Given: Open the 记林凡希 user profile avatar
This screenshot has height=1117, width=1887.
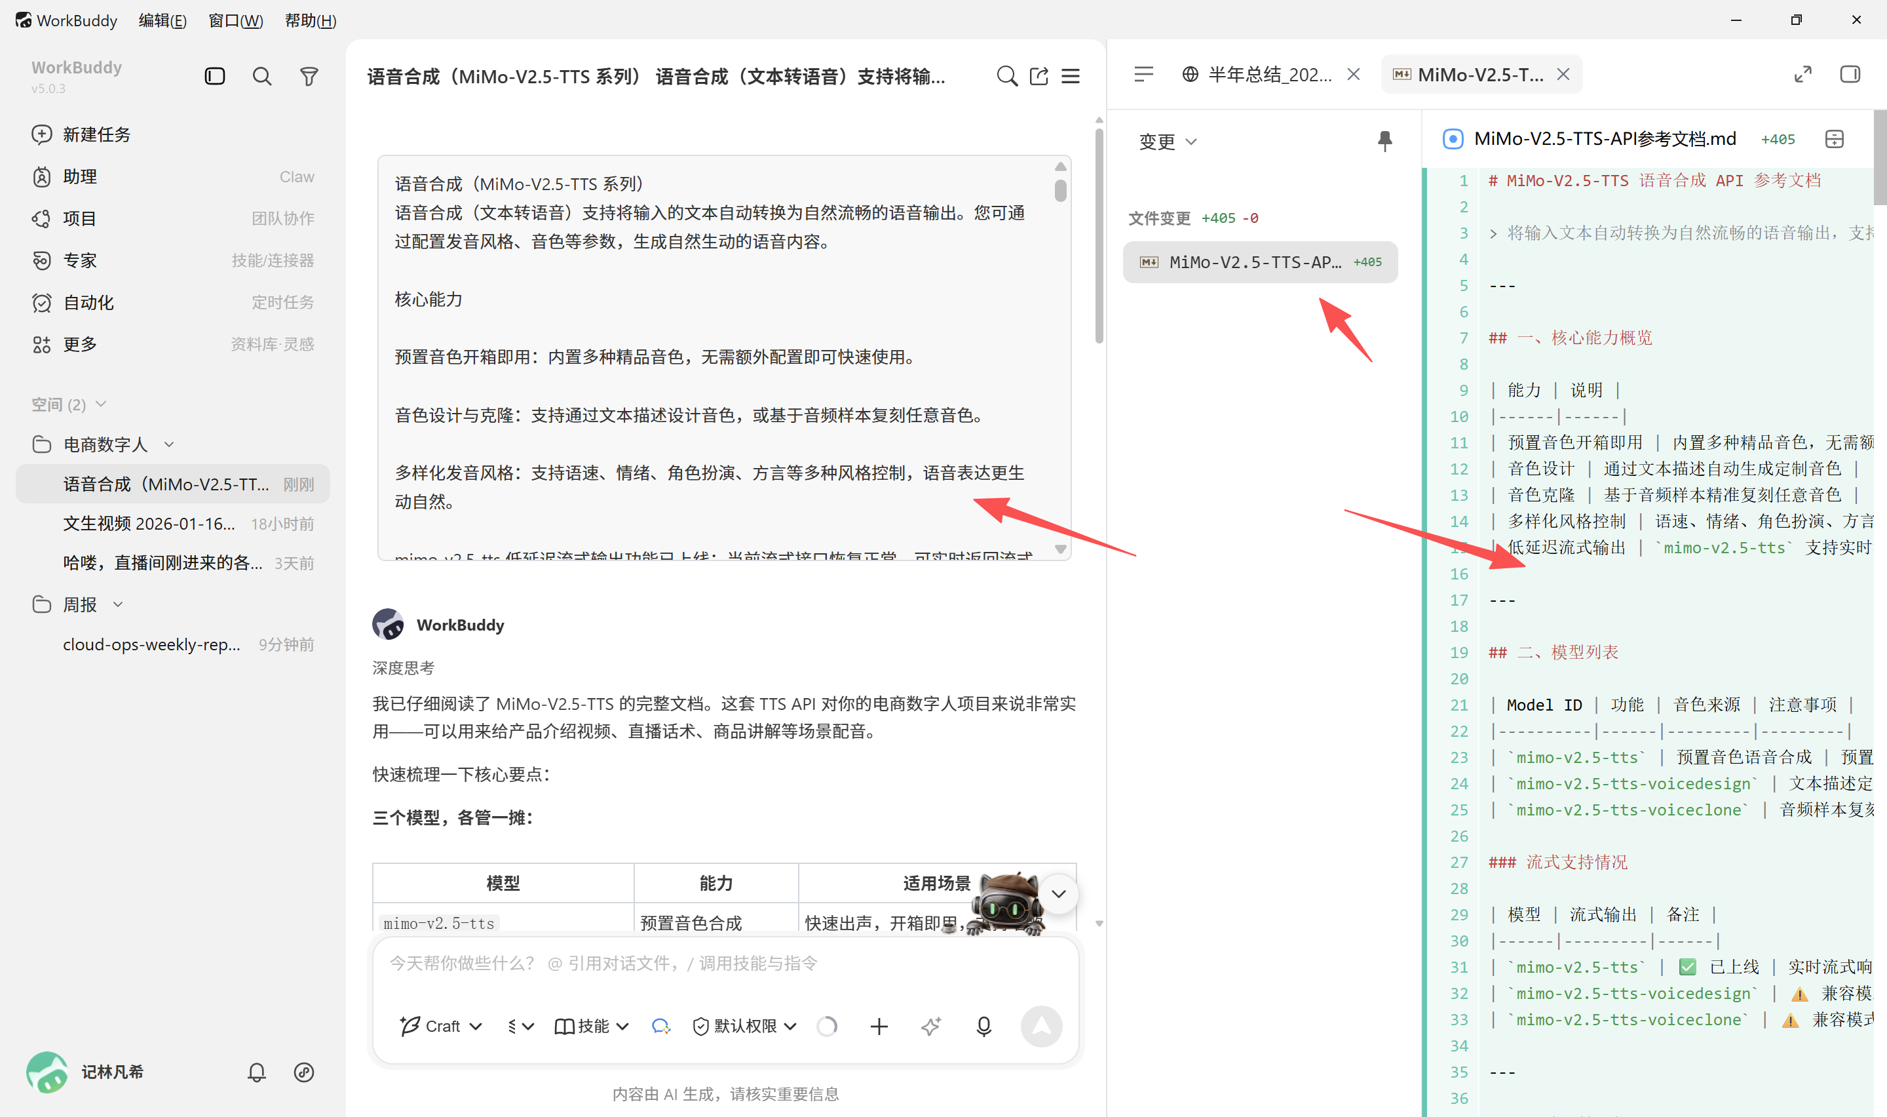Looking at the screenshot, I should coord(47,1072).
